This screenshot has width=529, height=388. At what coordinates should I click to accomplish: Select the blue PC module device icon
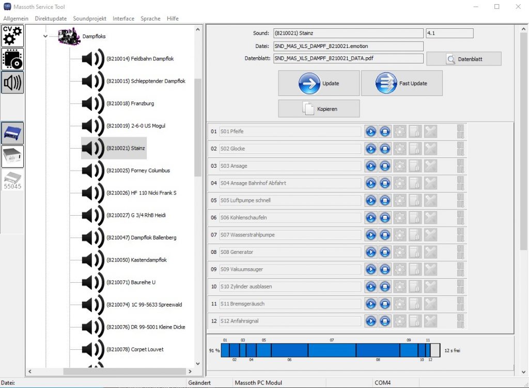tap(12, 133)
